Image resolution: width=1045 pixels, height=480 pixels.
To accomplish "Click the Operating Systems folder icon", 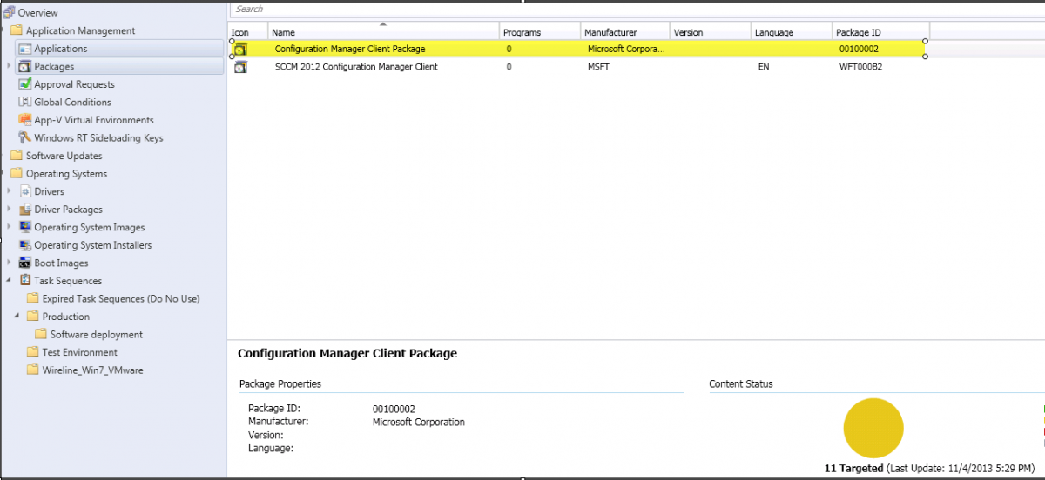I will coord(17,173).
